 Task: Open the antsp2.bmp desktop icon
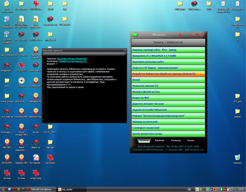[x=35, y=175]
